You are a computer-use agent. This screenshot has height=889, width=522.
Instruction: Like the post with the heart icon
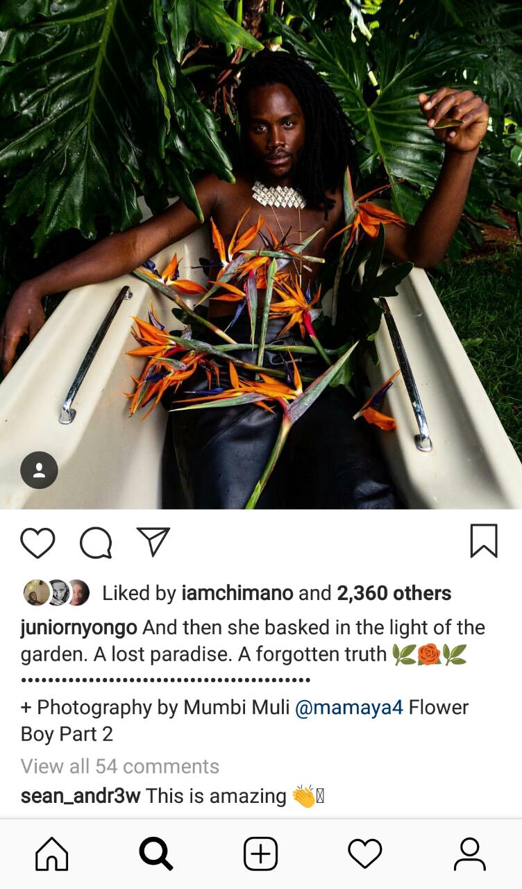(x=37, y=542)
